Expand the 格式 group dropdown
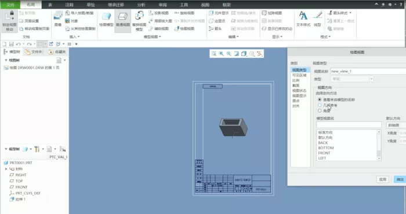The height and width of the screenshot is (214, 406). tap(325, 37)
